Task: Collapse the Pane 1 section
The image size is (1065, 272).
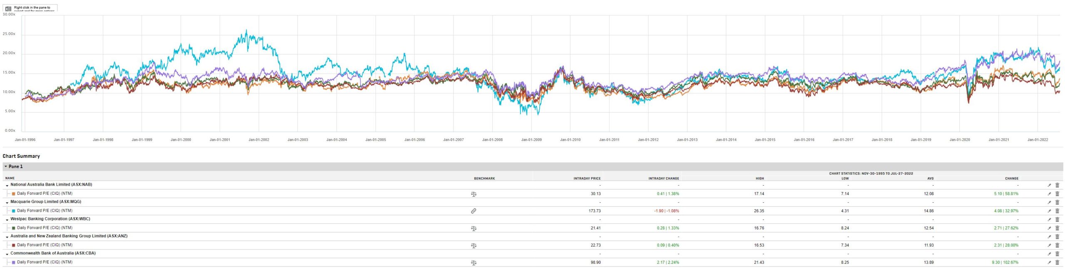Action: tap(6, 167)
